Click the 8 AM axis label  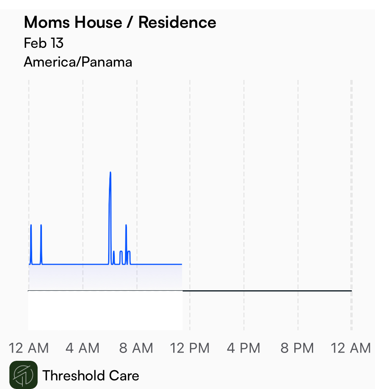pyautogui.click(x=136, y=348)
